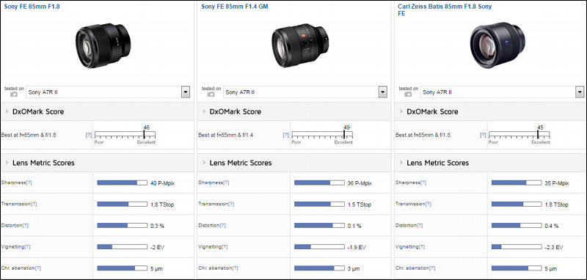
Task: Open camera dropdown arrow for Carl Zeiss Batis
Action: (580, 92)
